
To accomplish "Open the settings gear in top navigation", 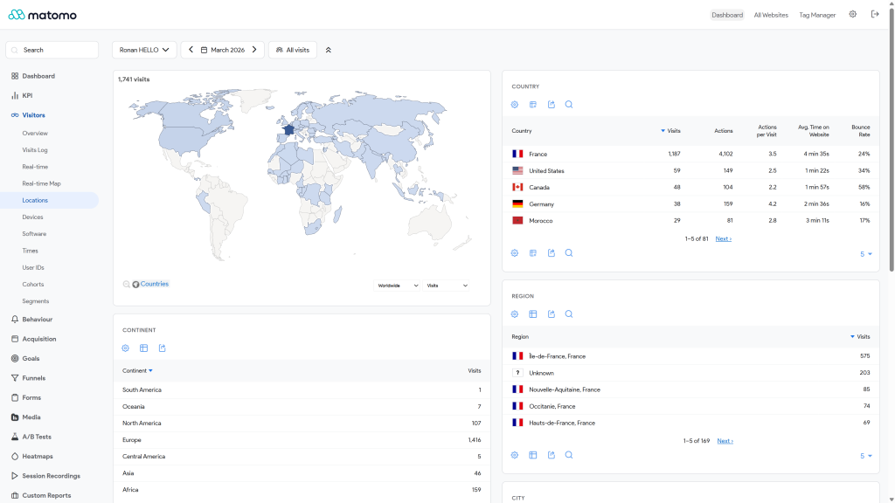I will click(852, 14).
